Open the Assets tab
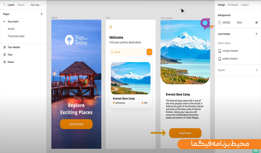 pos(21,5)
